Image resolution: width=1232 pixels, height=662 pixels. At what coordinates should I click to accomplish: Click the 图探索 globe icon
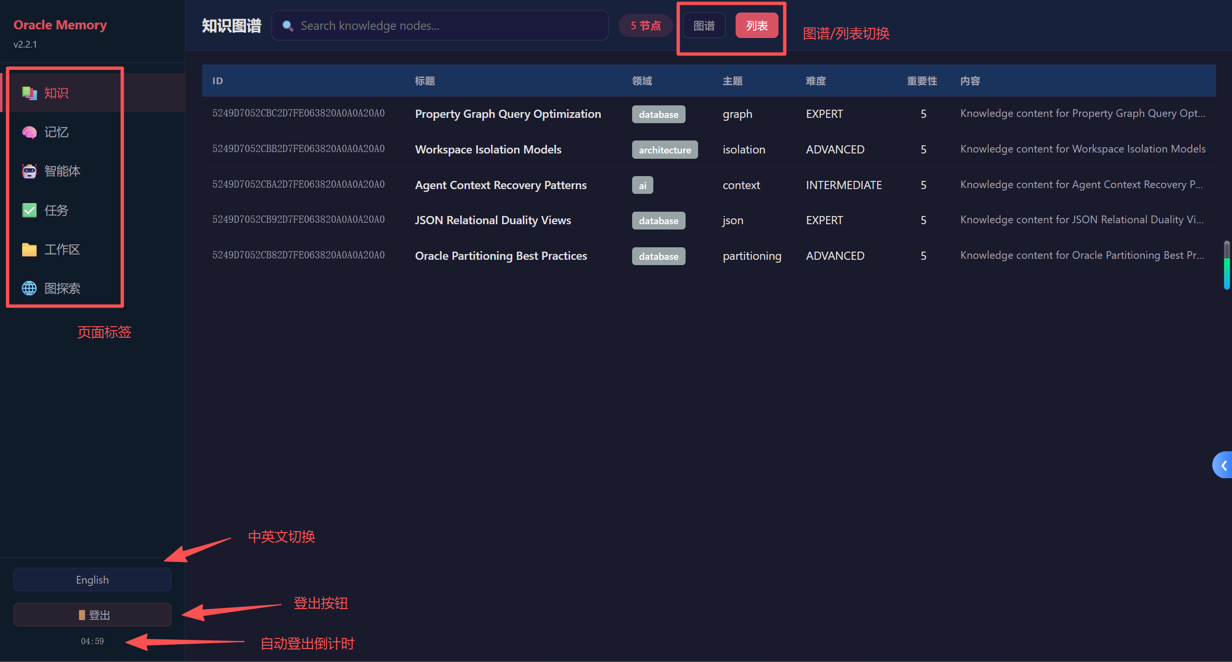(29, 289)
